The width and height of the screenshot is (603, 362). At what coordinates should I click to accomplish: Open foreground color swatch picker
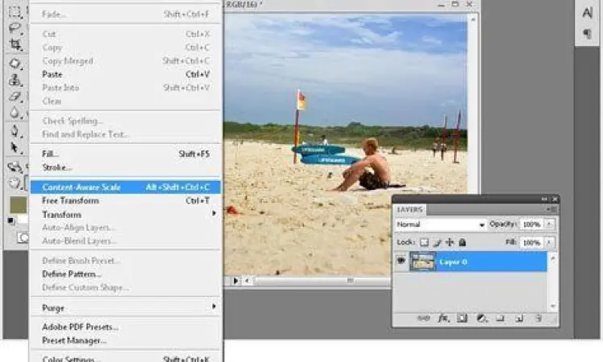click(x=18, y=204)
